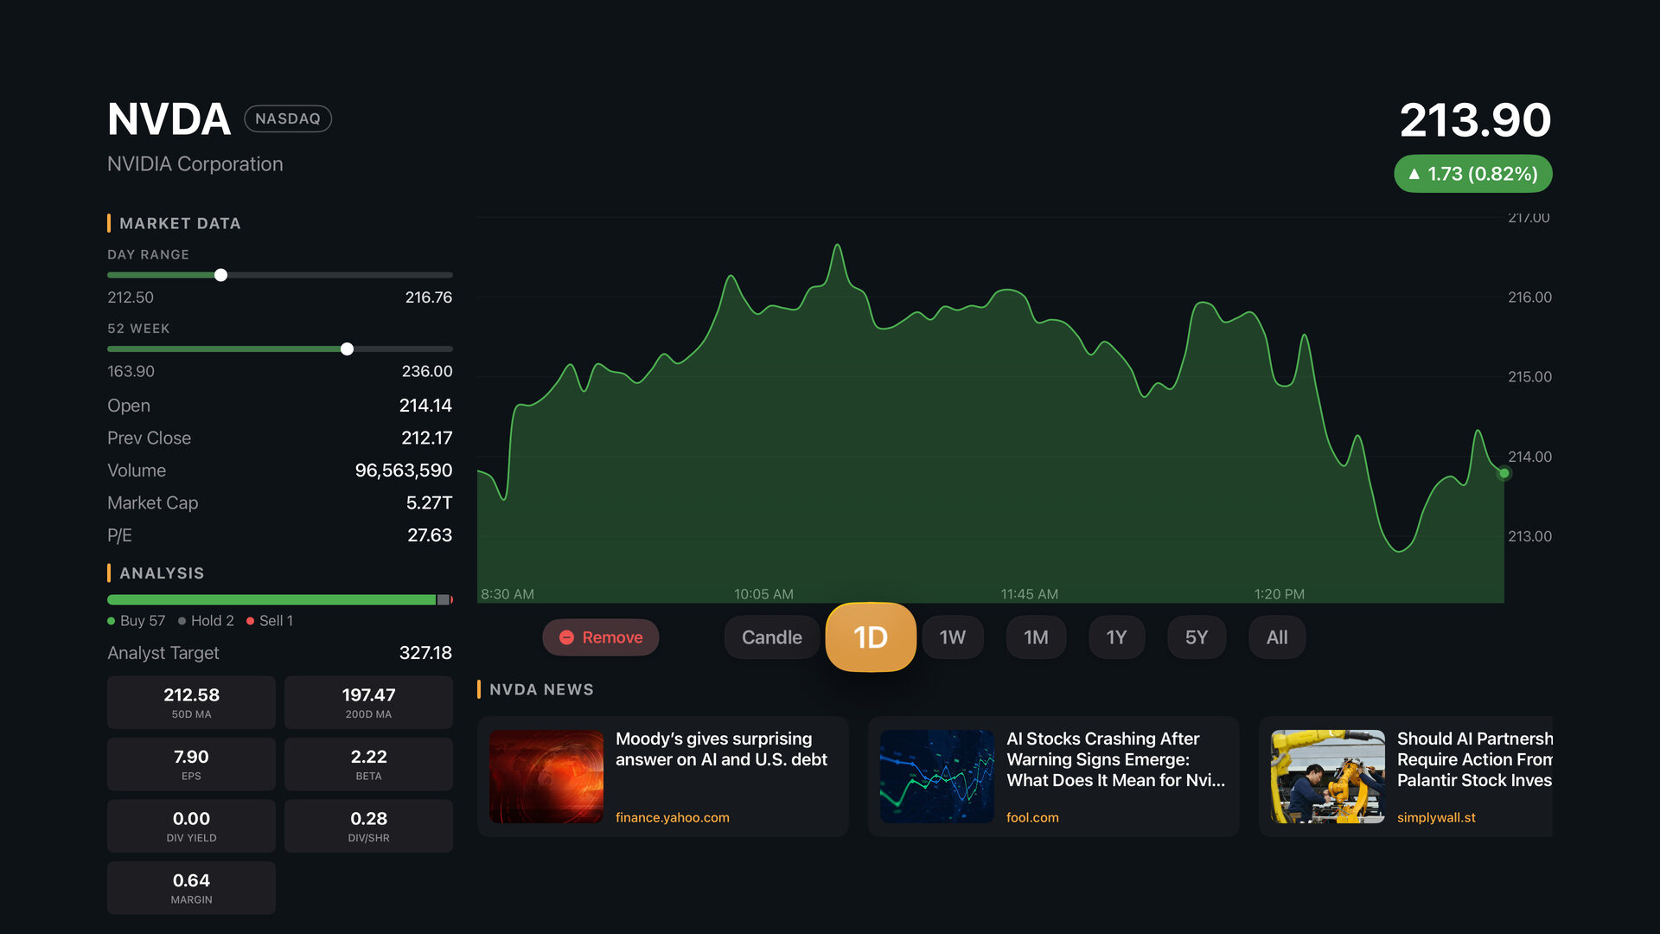
Task: Click the Remove button
Action: point(600,637)
